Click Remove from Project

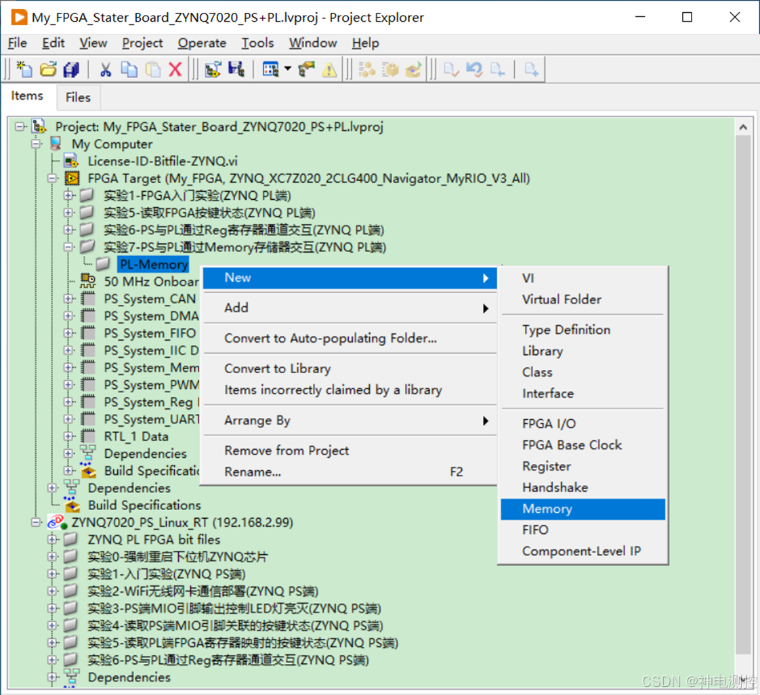coord(350,450)
